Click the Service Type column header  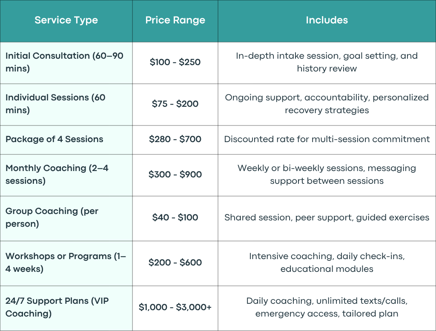click(x=66, y=20)
